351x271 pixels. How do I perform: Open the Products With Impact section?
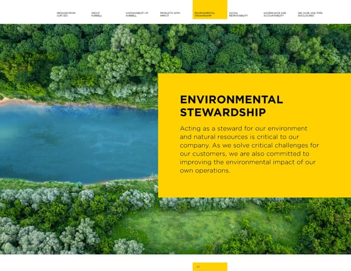click(x=170, y=14)
